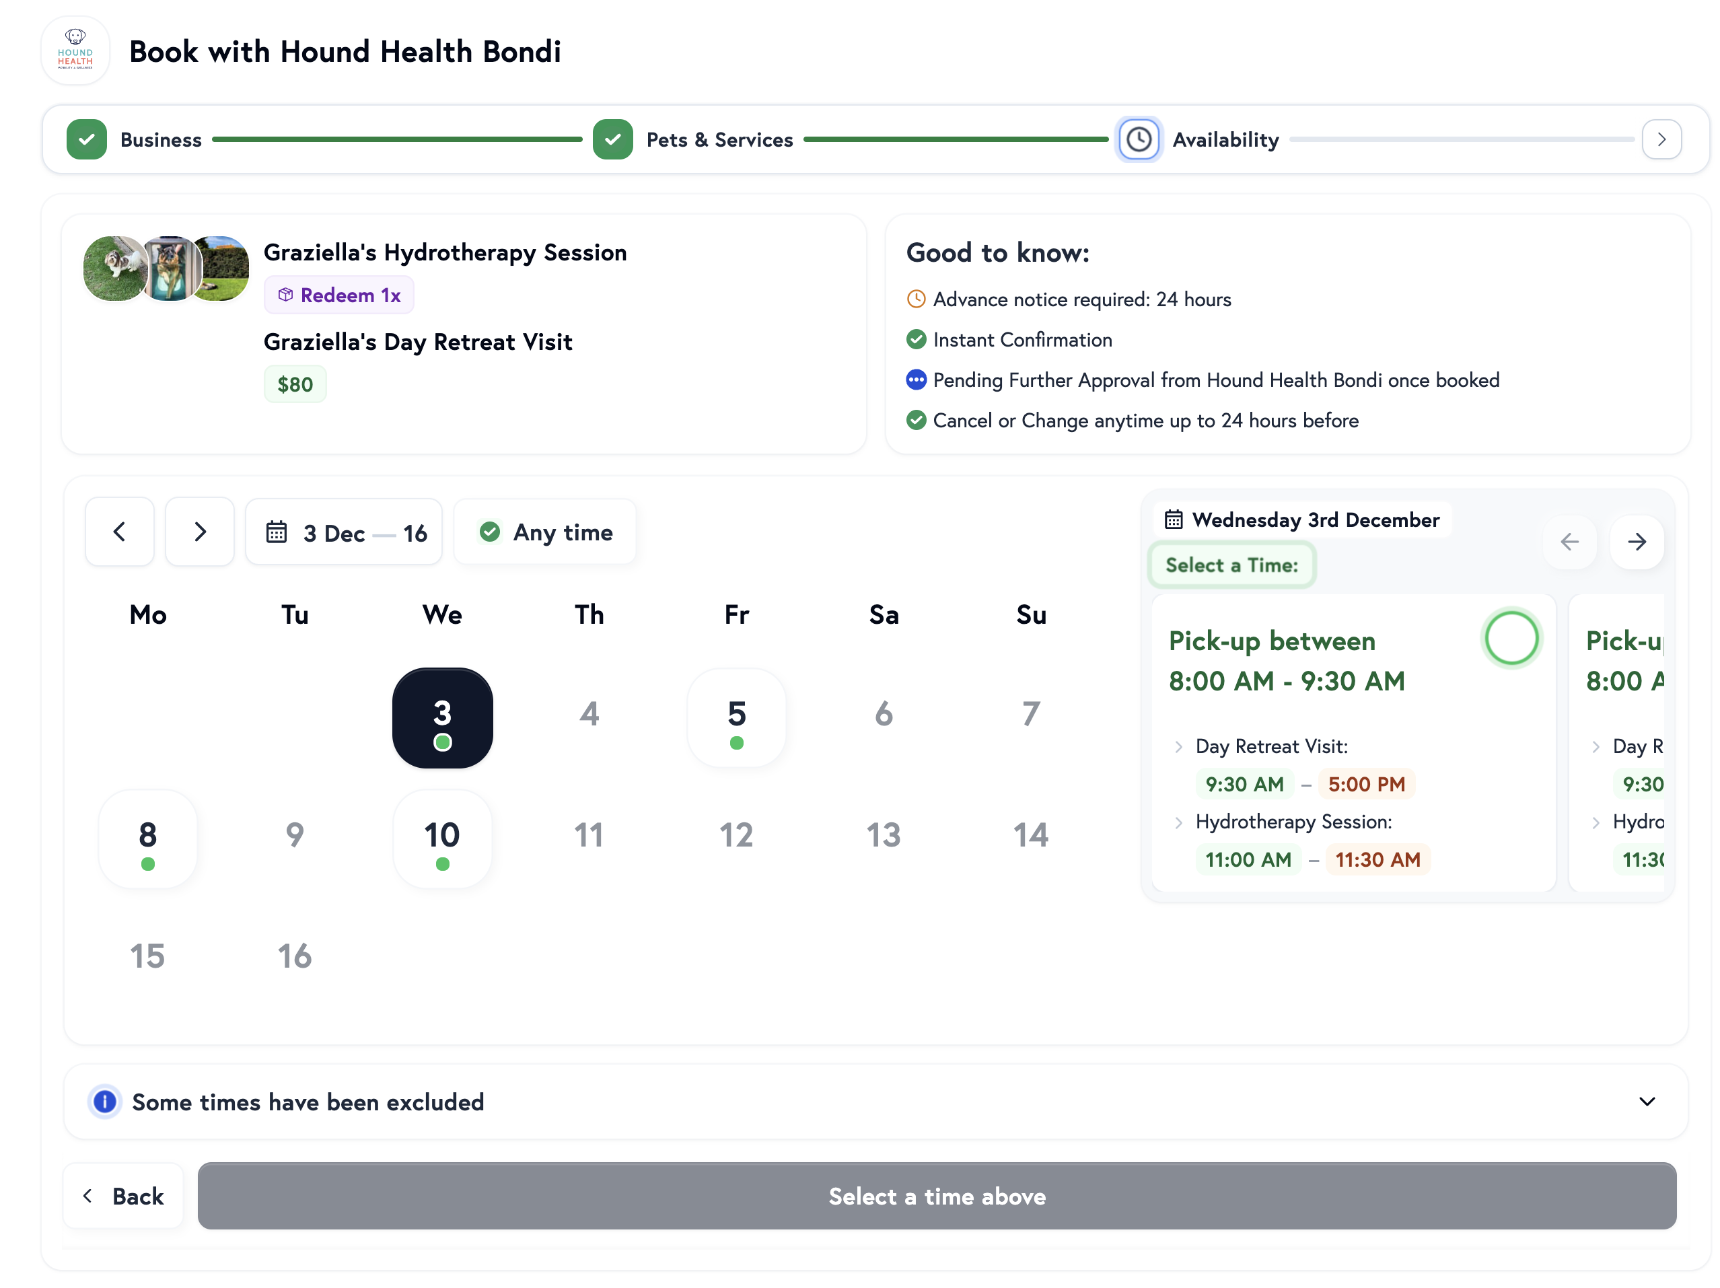
Task: Show previous day's time slots arrow
Action: [x=1569, y=541]
